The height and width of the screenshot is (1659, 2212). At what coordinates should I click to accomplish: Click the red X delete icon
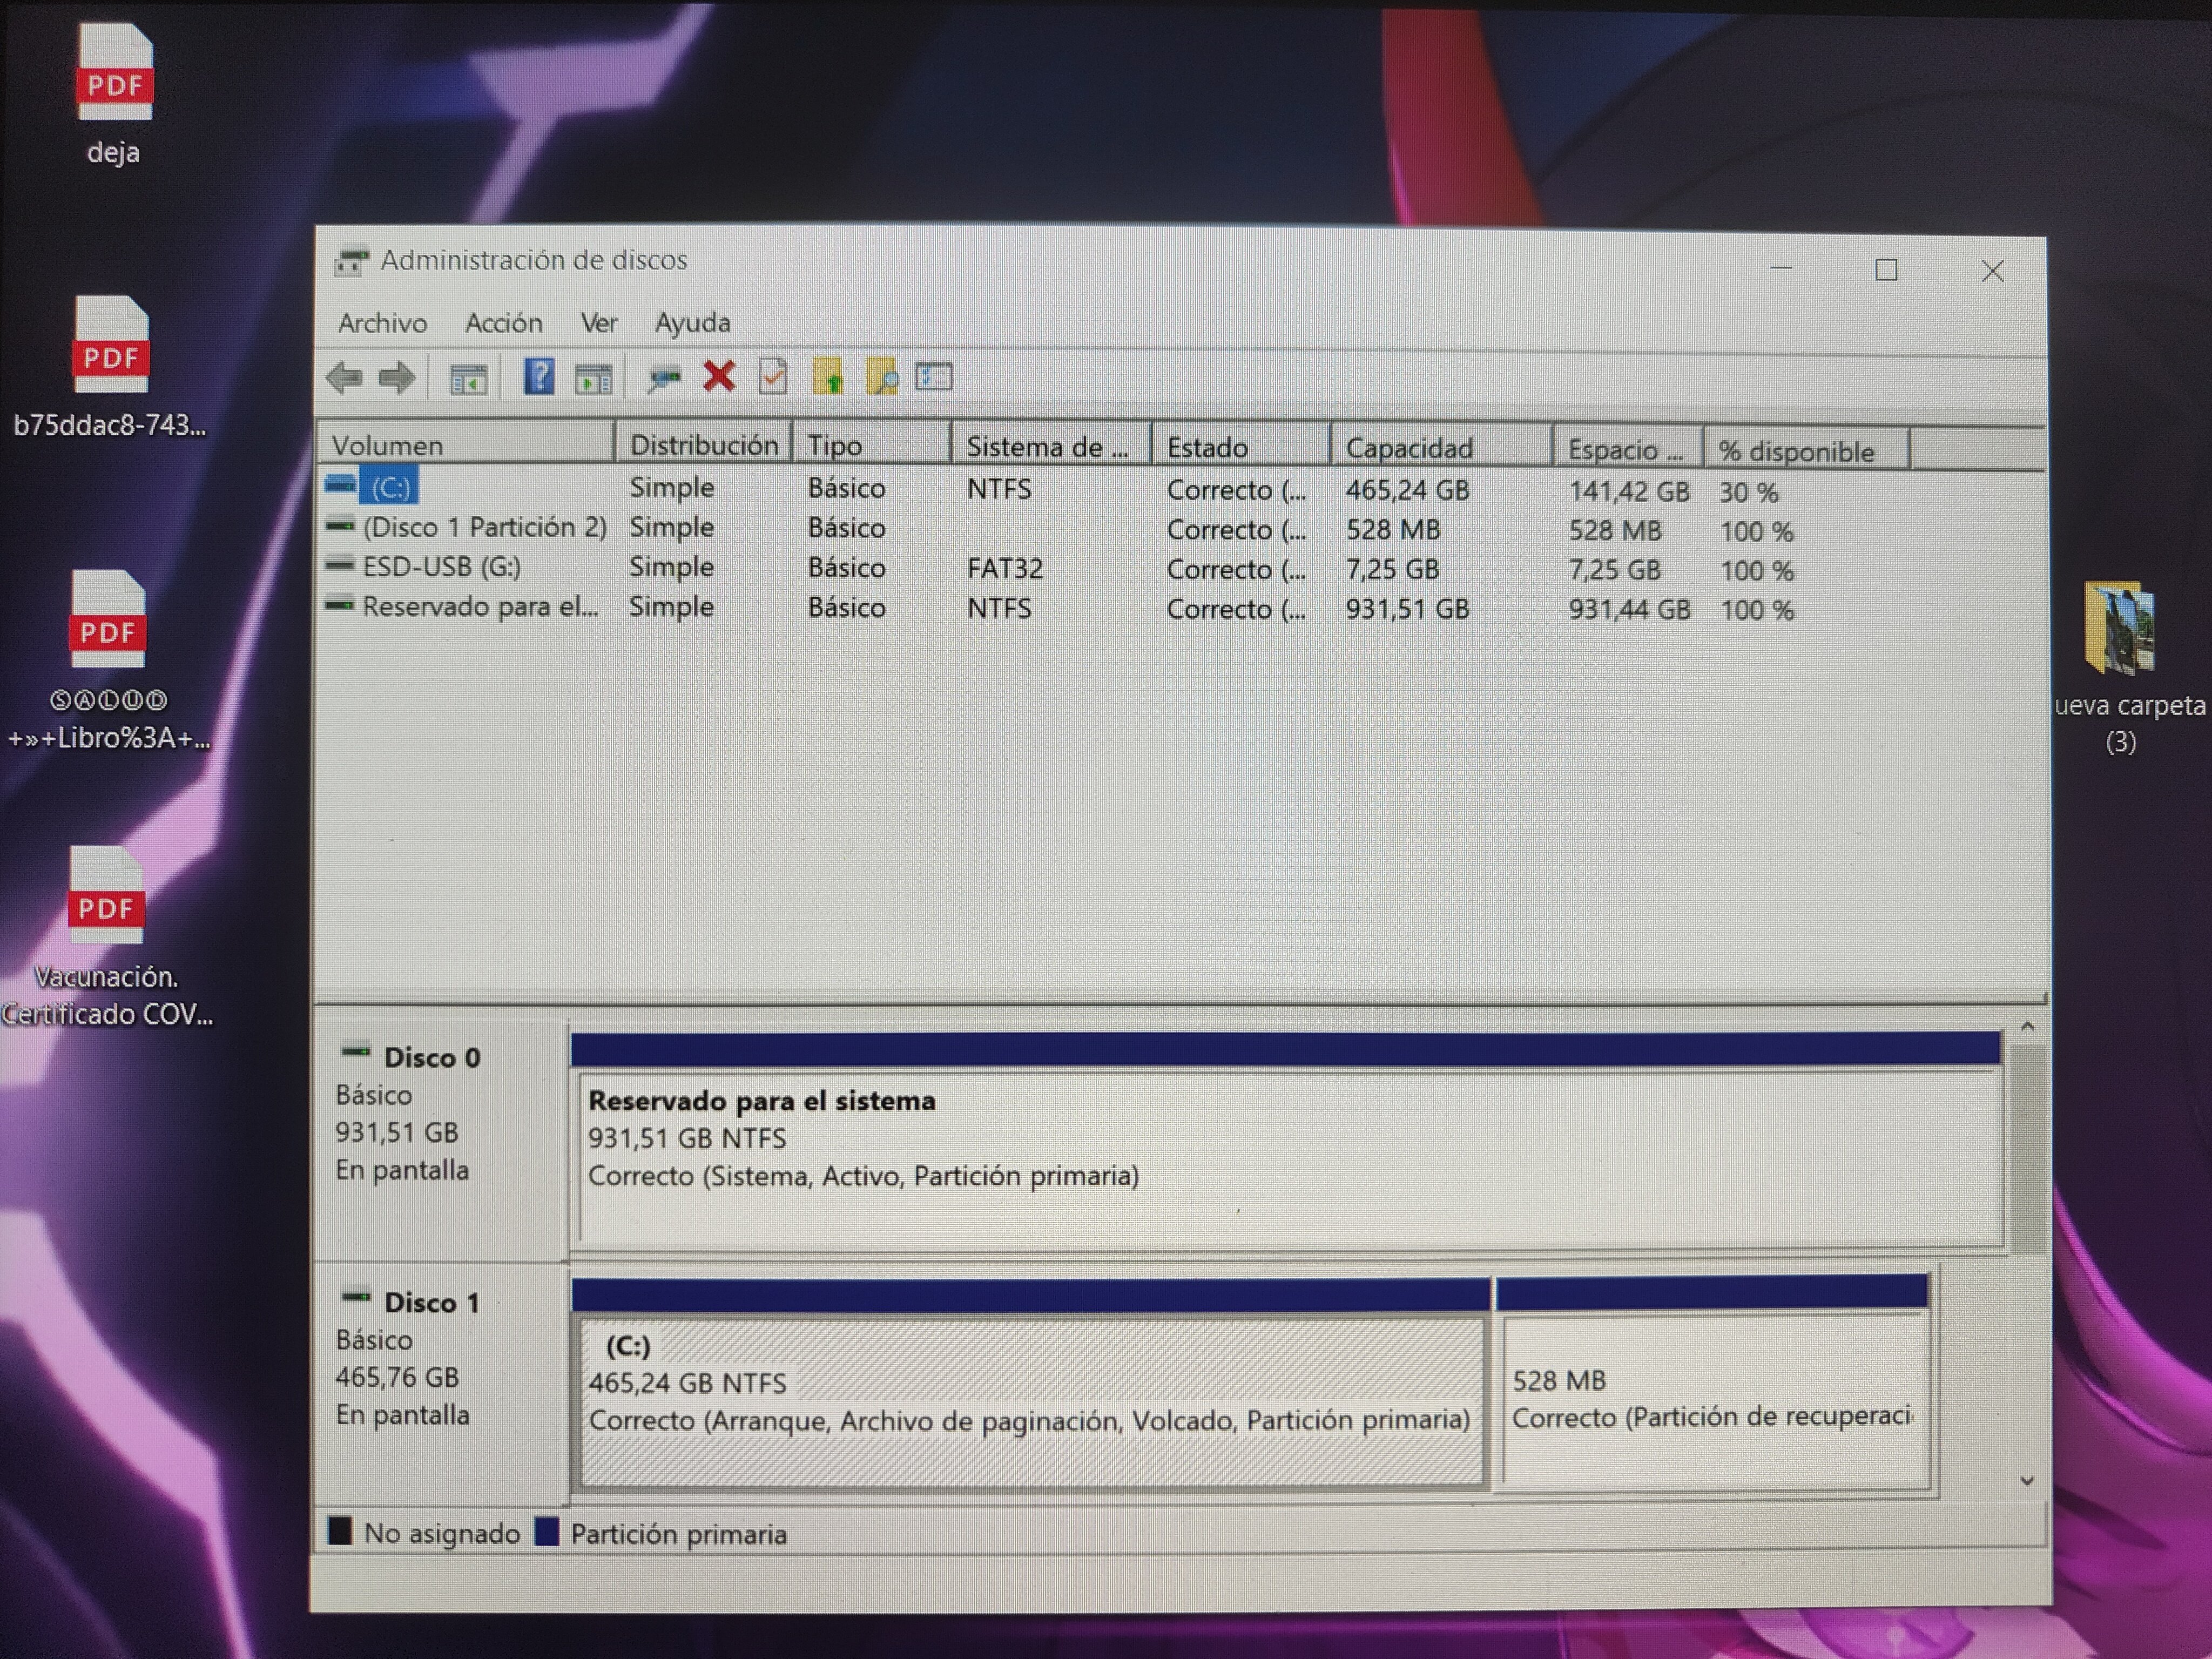[719, 377]
